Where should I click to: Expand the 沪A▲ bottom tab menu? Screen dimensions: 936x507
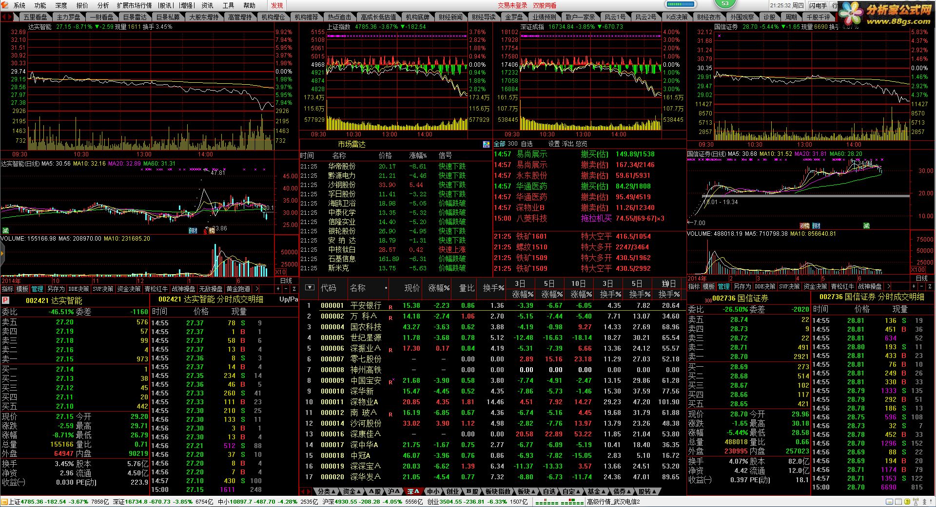tap(393, 491)
